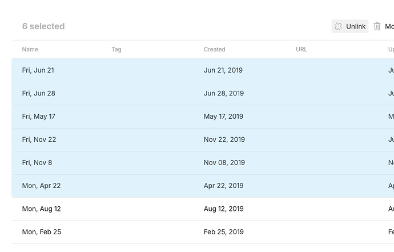This screenshot has width=394, height=252.
Task: Click the Feb 25, 2019 created date
Action: (224, 232)
